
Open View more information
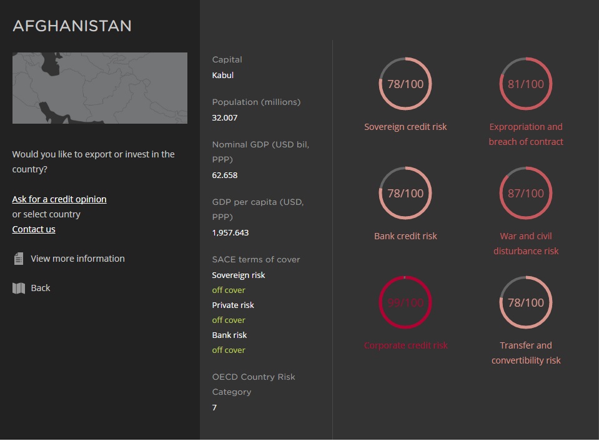(x=77, y=259)
